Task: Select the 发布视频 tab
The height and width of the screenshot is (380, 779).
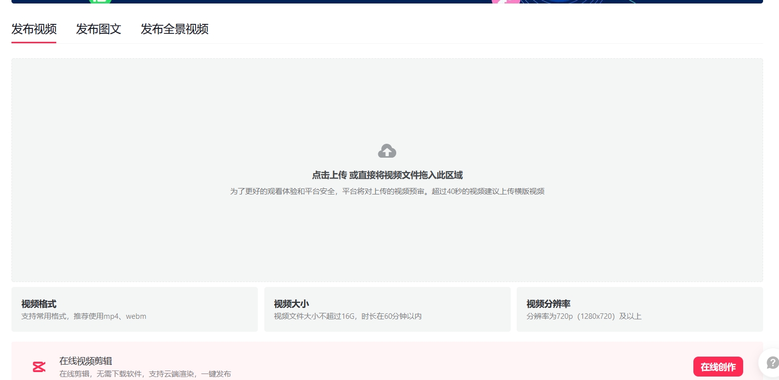Action: (33, 30)
